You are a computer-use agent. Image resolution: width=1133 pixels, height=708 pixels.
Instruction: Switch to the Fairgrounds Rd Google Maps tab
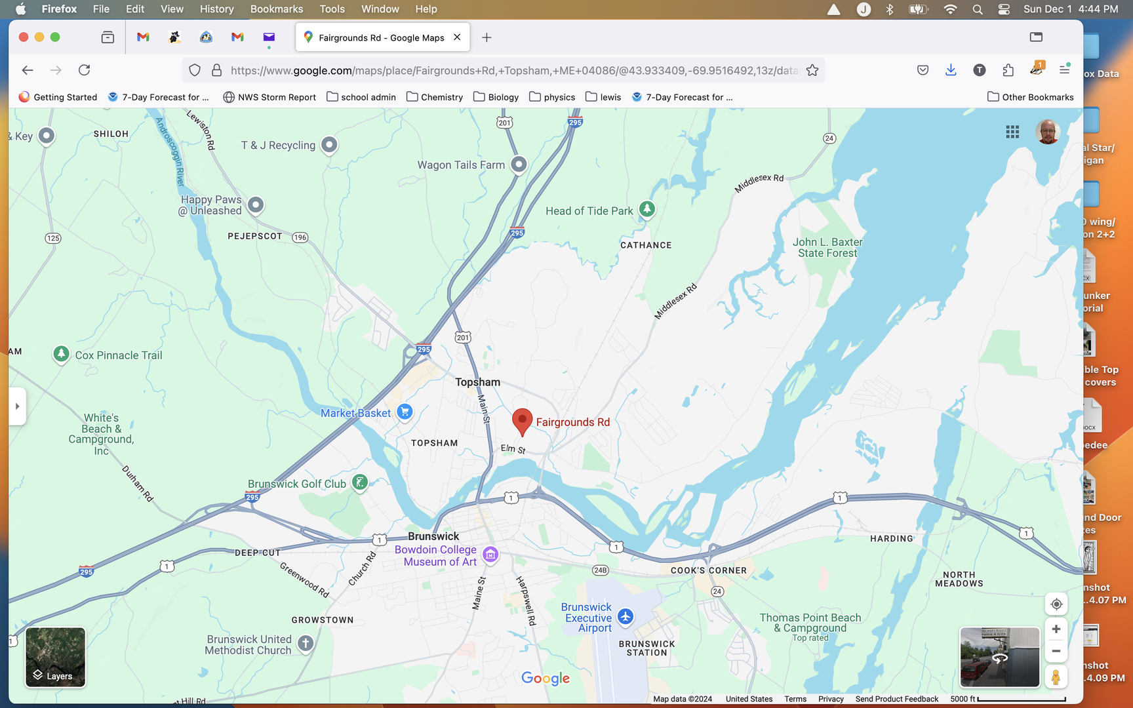pyautogui.click(x=383, y=37)
